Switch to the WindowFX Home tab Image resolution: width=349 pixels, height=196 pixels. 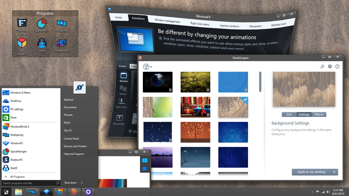118,17
